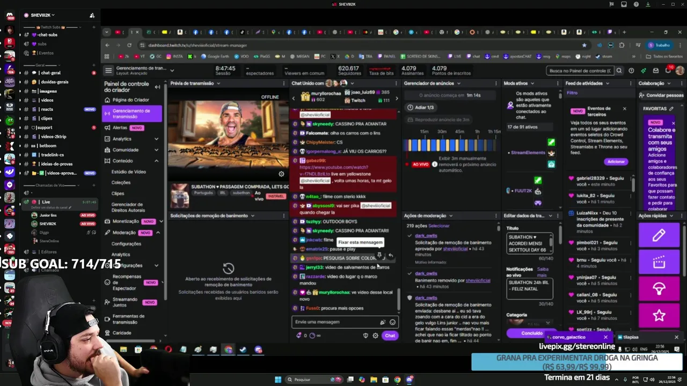Image resolution: width=687 pixels, height=386 pixels.
Task: Open options menu of Chat Unido panel
Action: (x=397, y=83)
